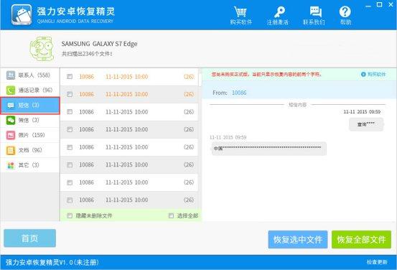The width and height of the screenshot is (397, 270).
Task: Click red trial-version notice text
Action: [266, 74]
